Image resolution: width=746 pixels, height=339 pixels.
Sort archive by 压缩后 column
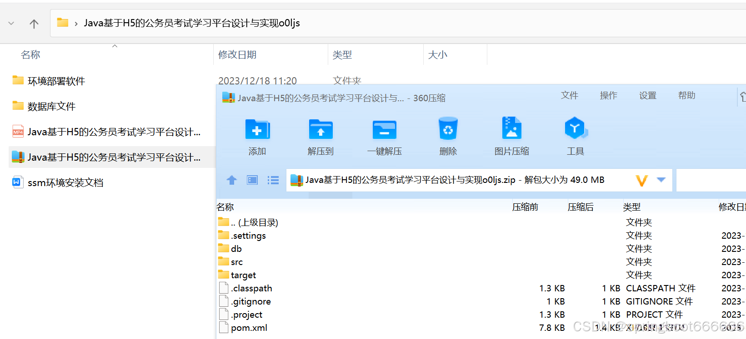click(x=581, y=207)
